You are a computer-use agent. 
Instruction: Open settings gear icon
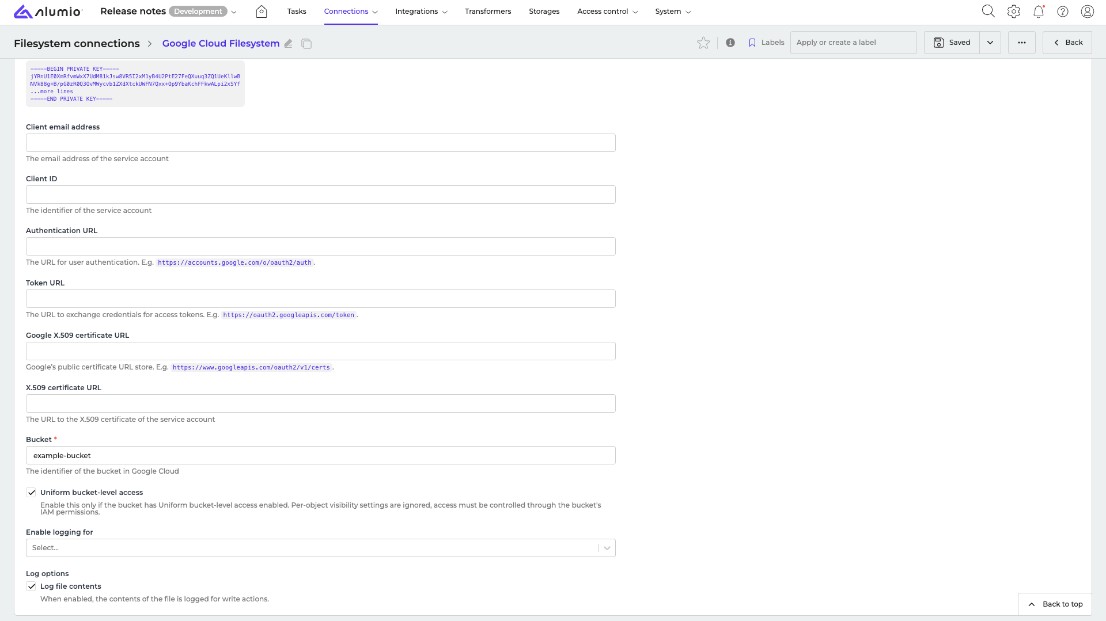pyautogui.click(x=1014, y=12)
